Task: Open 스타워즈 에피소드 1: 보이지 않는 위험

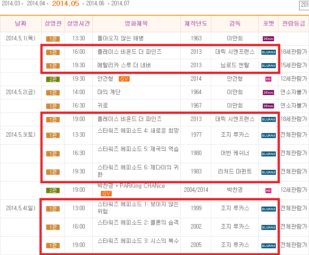Action: 138,207
